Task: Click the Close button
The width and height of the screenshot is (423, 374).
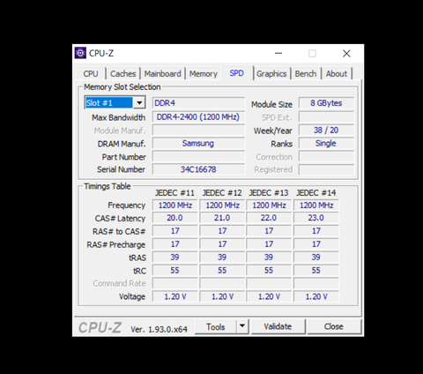Action: 334,326
